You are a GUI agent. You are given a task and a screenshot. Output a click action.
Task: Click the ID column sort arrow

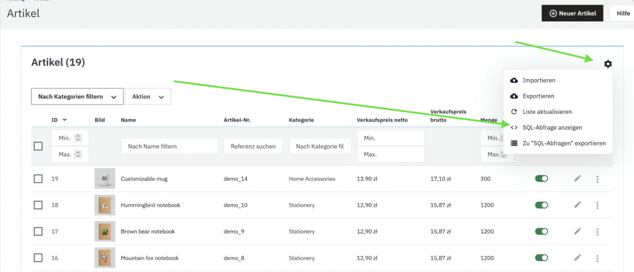click(x=65, y=120)
